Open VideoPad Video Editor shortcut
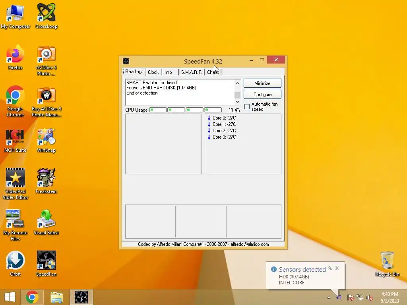The width and height of the screenshot is (407, 305). tap(16, 184)
